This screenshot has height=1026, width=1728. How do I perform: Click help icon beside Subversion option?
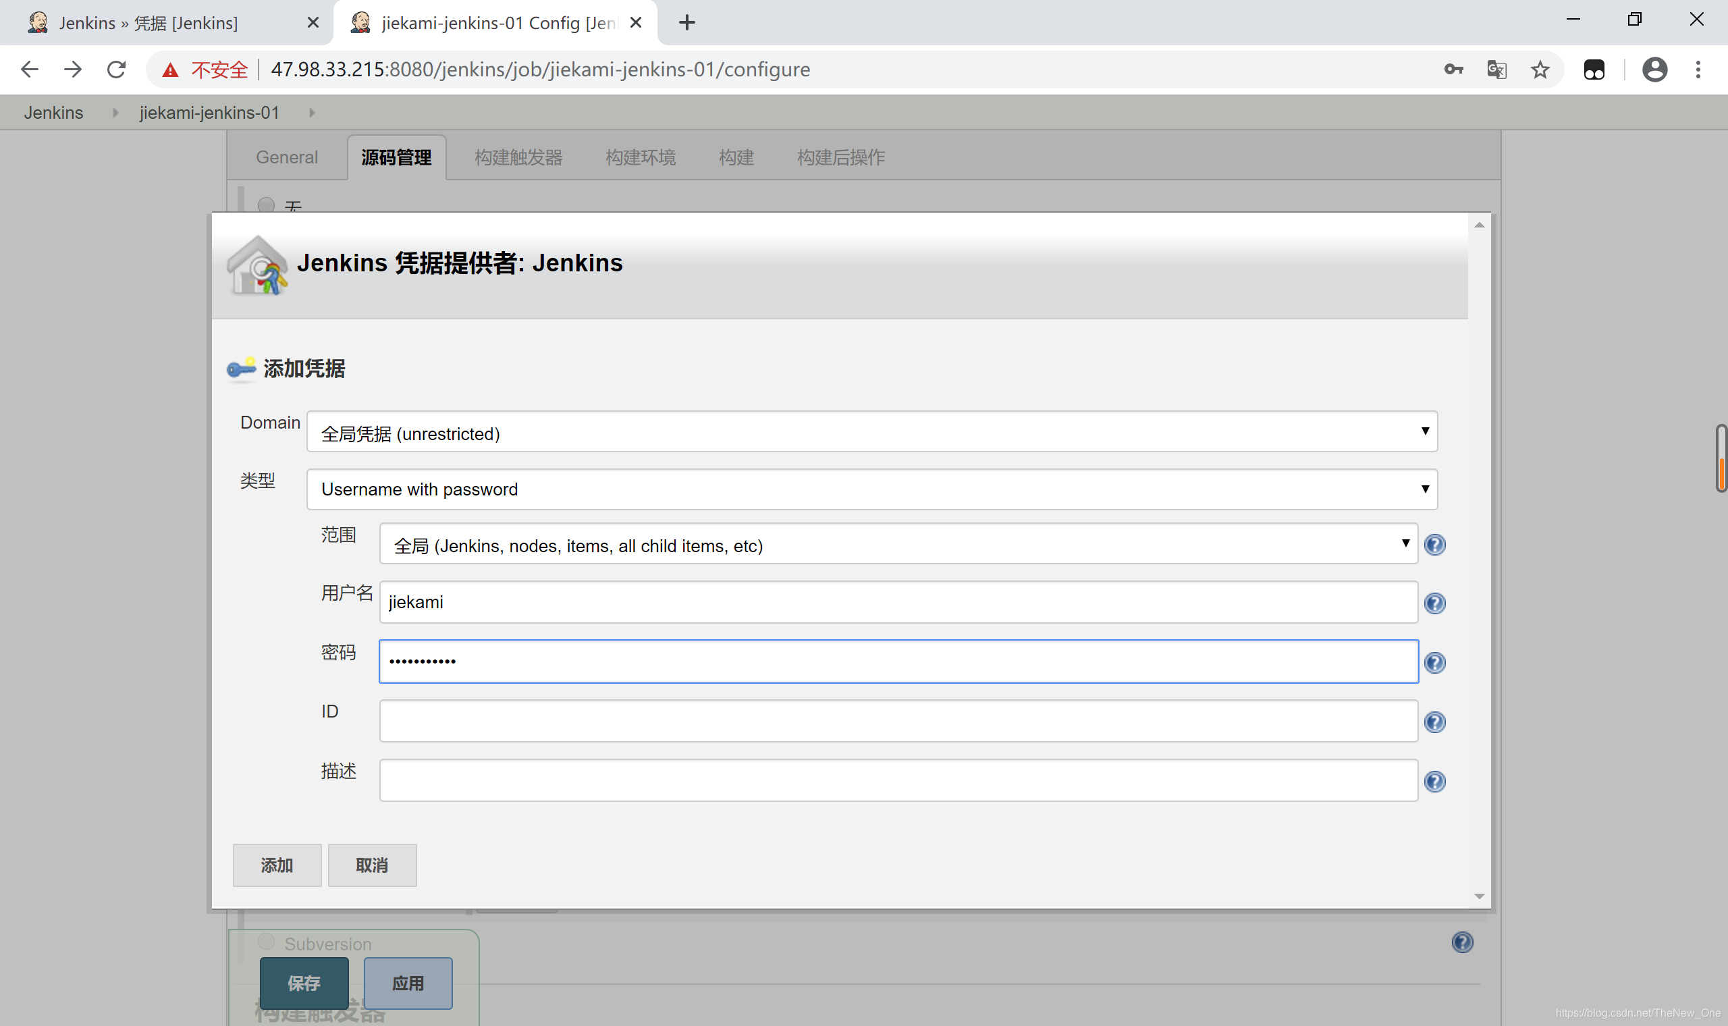click(x=1463, y=942)
